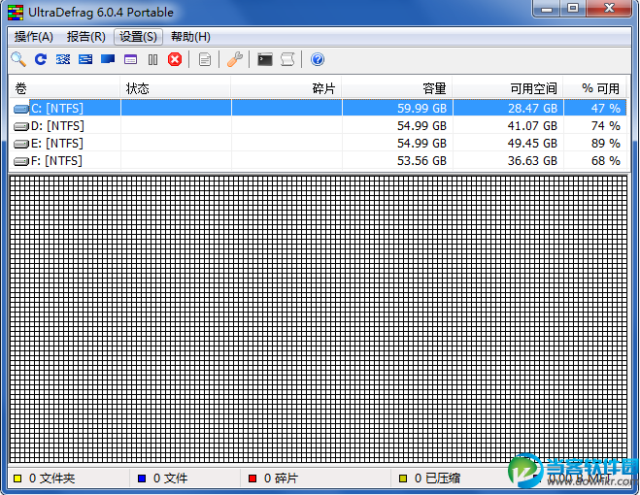This screenshot has height=495, width=640.
Task: Click the D: drive icon
Action: (x=20, y=126)
